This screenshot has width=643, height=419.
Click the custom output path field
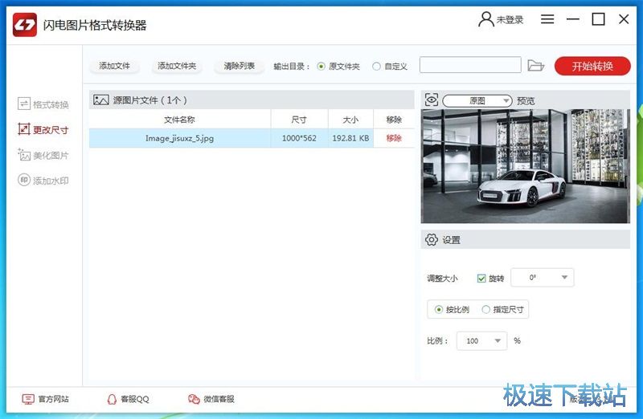(470, 65)
